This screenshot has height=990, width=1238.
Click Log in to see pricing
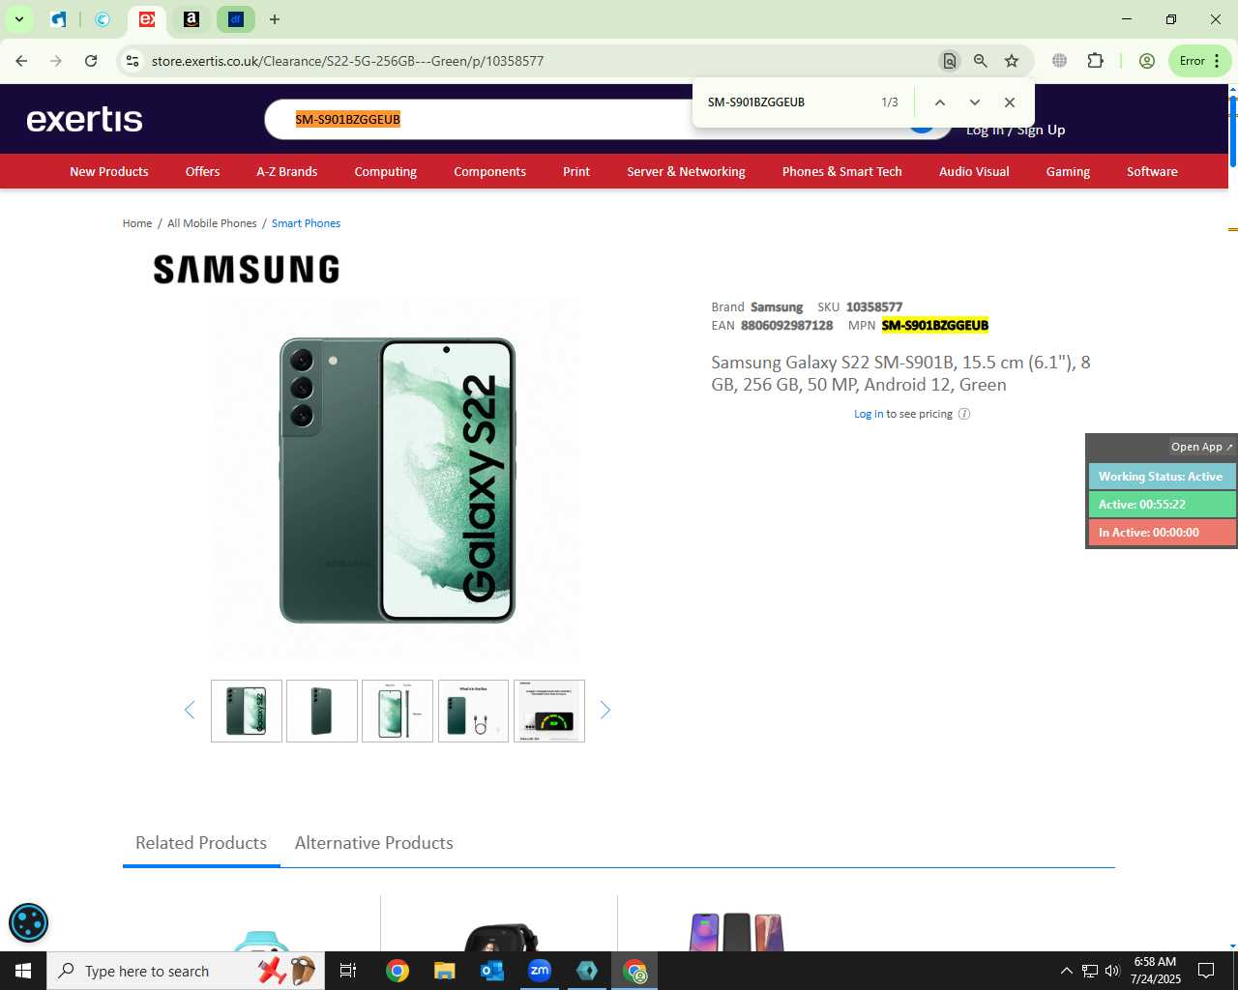(x=868, y=414)
